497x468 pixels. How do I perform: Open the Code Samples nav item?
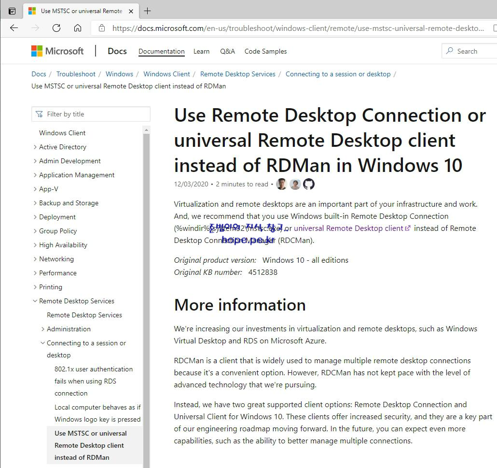point(265,51)
